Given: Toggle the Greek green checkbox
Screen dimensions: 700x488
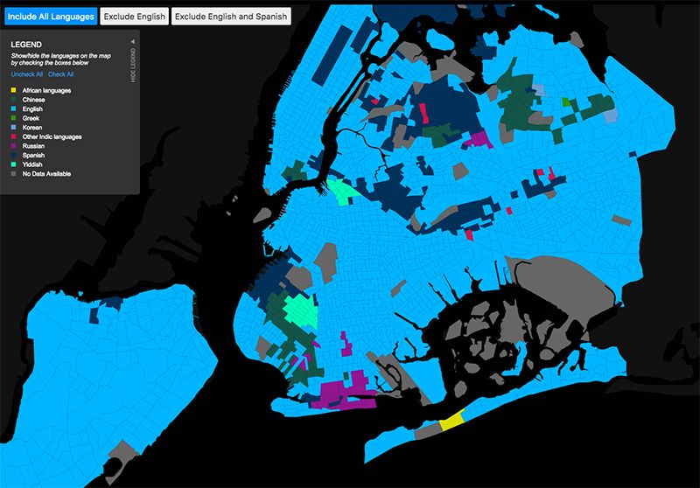Looking at the screenshot, I should 14,118.
